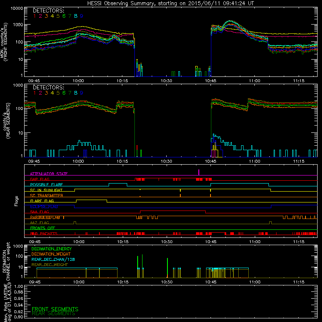Click the magenta attenuator state spike marker
The width and height of the screenshot is (322, 322).
point(199,172)
